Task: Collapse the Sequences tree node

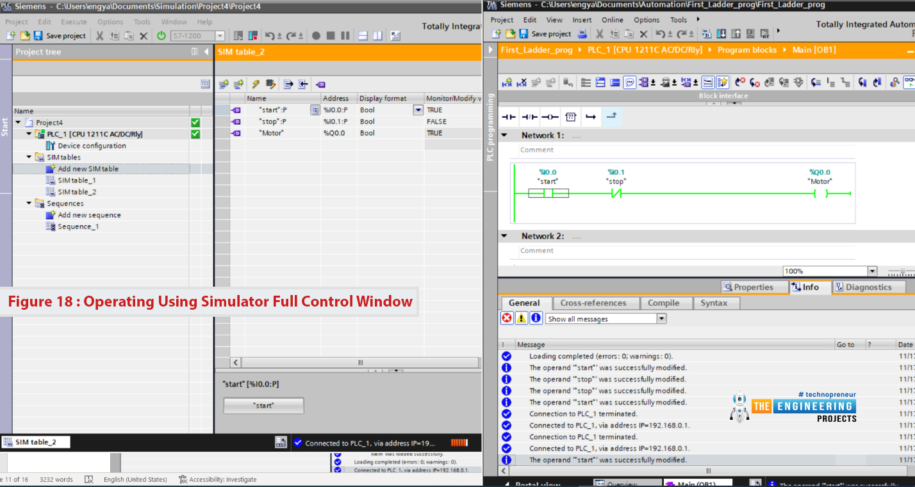Action: (29, 203)
